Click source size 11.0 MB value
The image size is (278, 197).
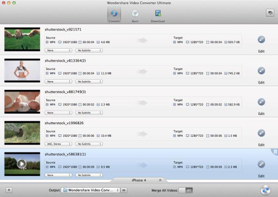click(106, 73)
